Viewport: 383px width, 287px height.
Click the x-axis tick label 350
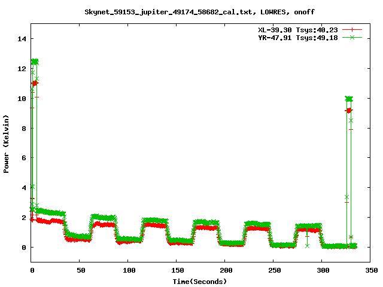(x=371, y=270)
